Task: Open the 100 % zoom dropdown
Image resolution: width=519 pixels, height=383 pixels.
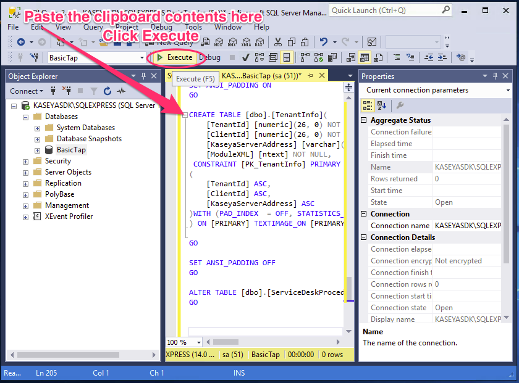Action: [198, 342]
